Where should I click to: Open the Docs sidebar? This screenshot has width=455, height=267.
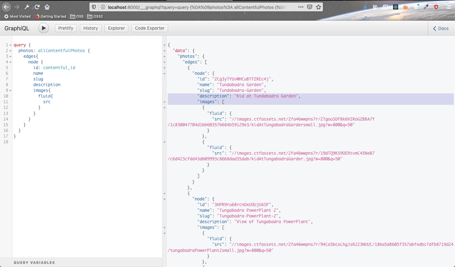click(x=441, y=28)
